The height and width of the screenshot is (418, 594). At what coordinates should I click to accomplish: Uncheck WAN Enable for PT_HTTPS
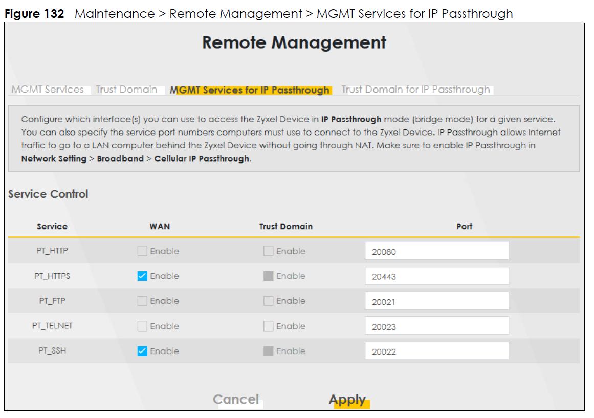click(142, 276)
